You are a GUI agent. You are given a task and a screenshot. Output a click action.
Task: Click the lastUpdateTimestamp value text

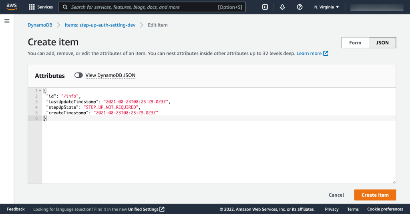(x=136, y=101)
